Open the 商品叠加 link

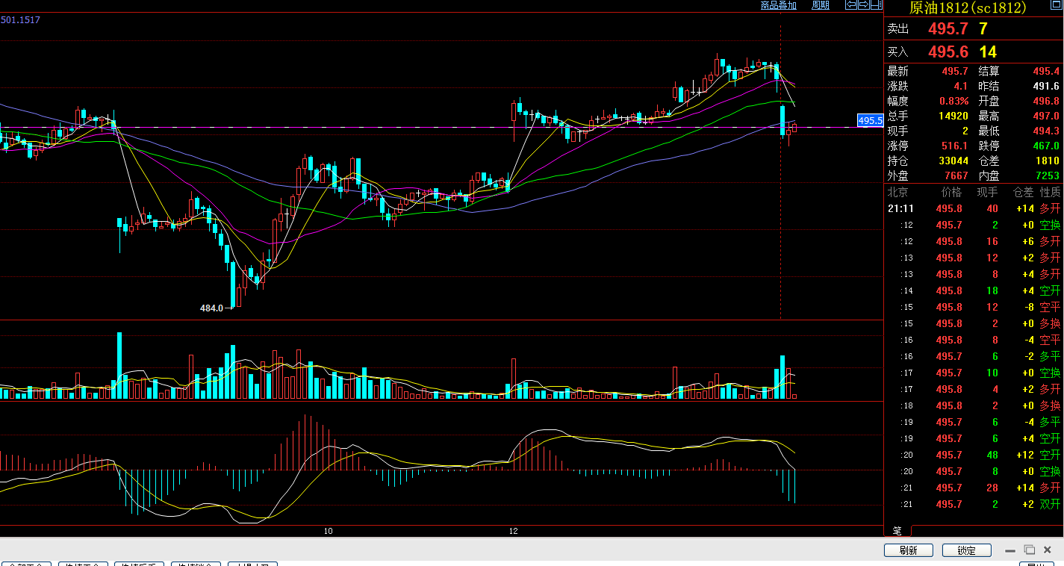point(779,5)
